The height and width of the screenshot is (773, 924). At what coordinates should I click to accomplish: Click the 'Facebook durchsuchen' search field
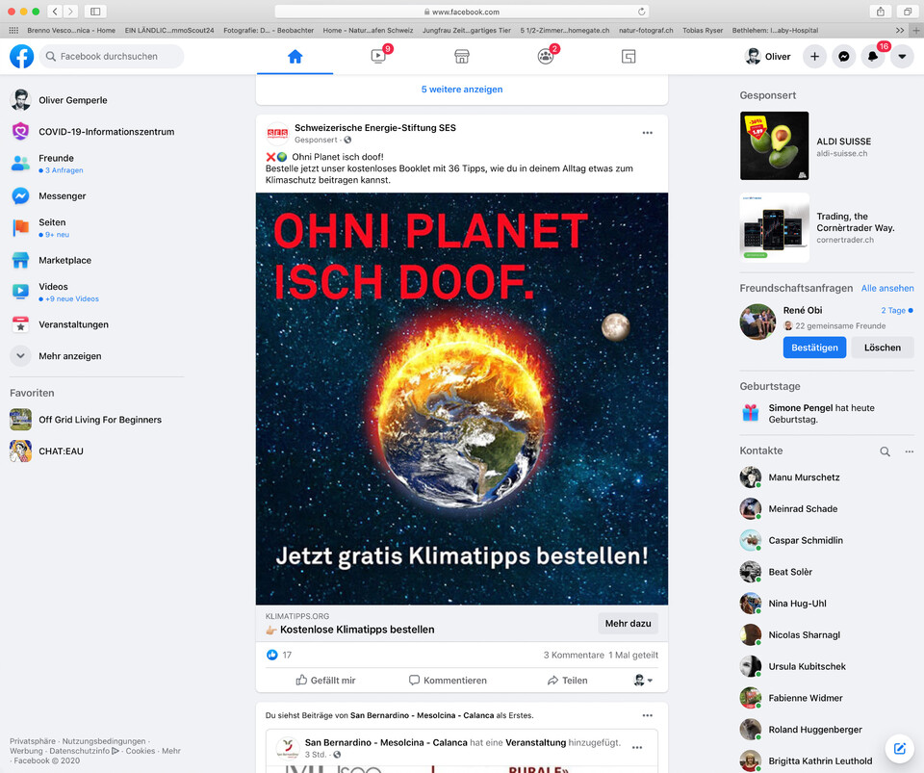(111, 56)
